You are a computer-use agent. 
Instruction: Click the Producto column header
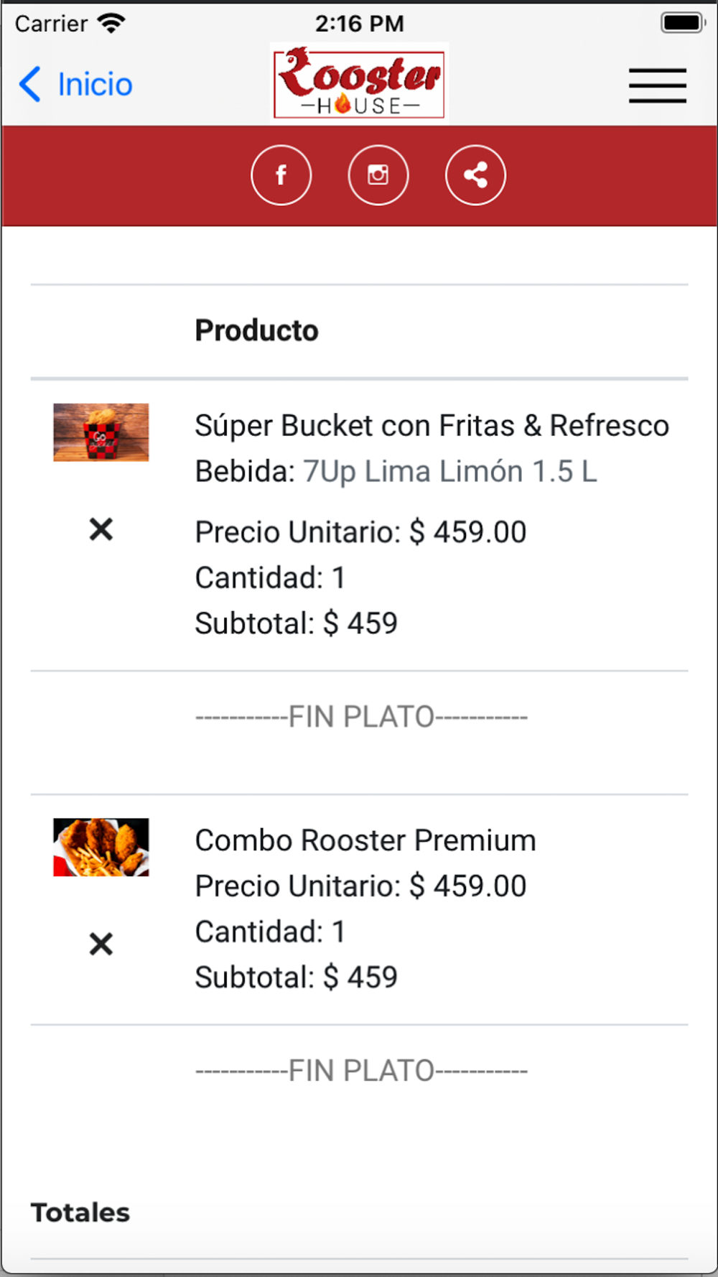(257, 330)
